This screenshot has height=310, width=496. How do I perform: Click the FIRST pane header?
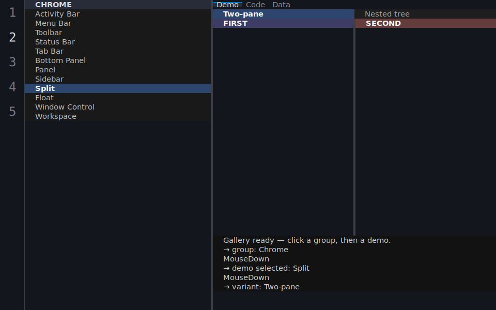pyautogui.click(x=283, y=23)
